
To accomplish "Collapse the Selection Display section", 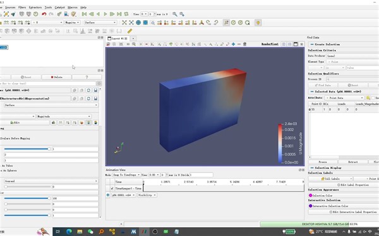I will point(312,167).
